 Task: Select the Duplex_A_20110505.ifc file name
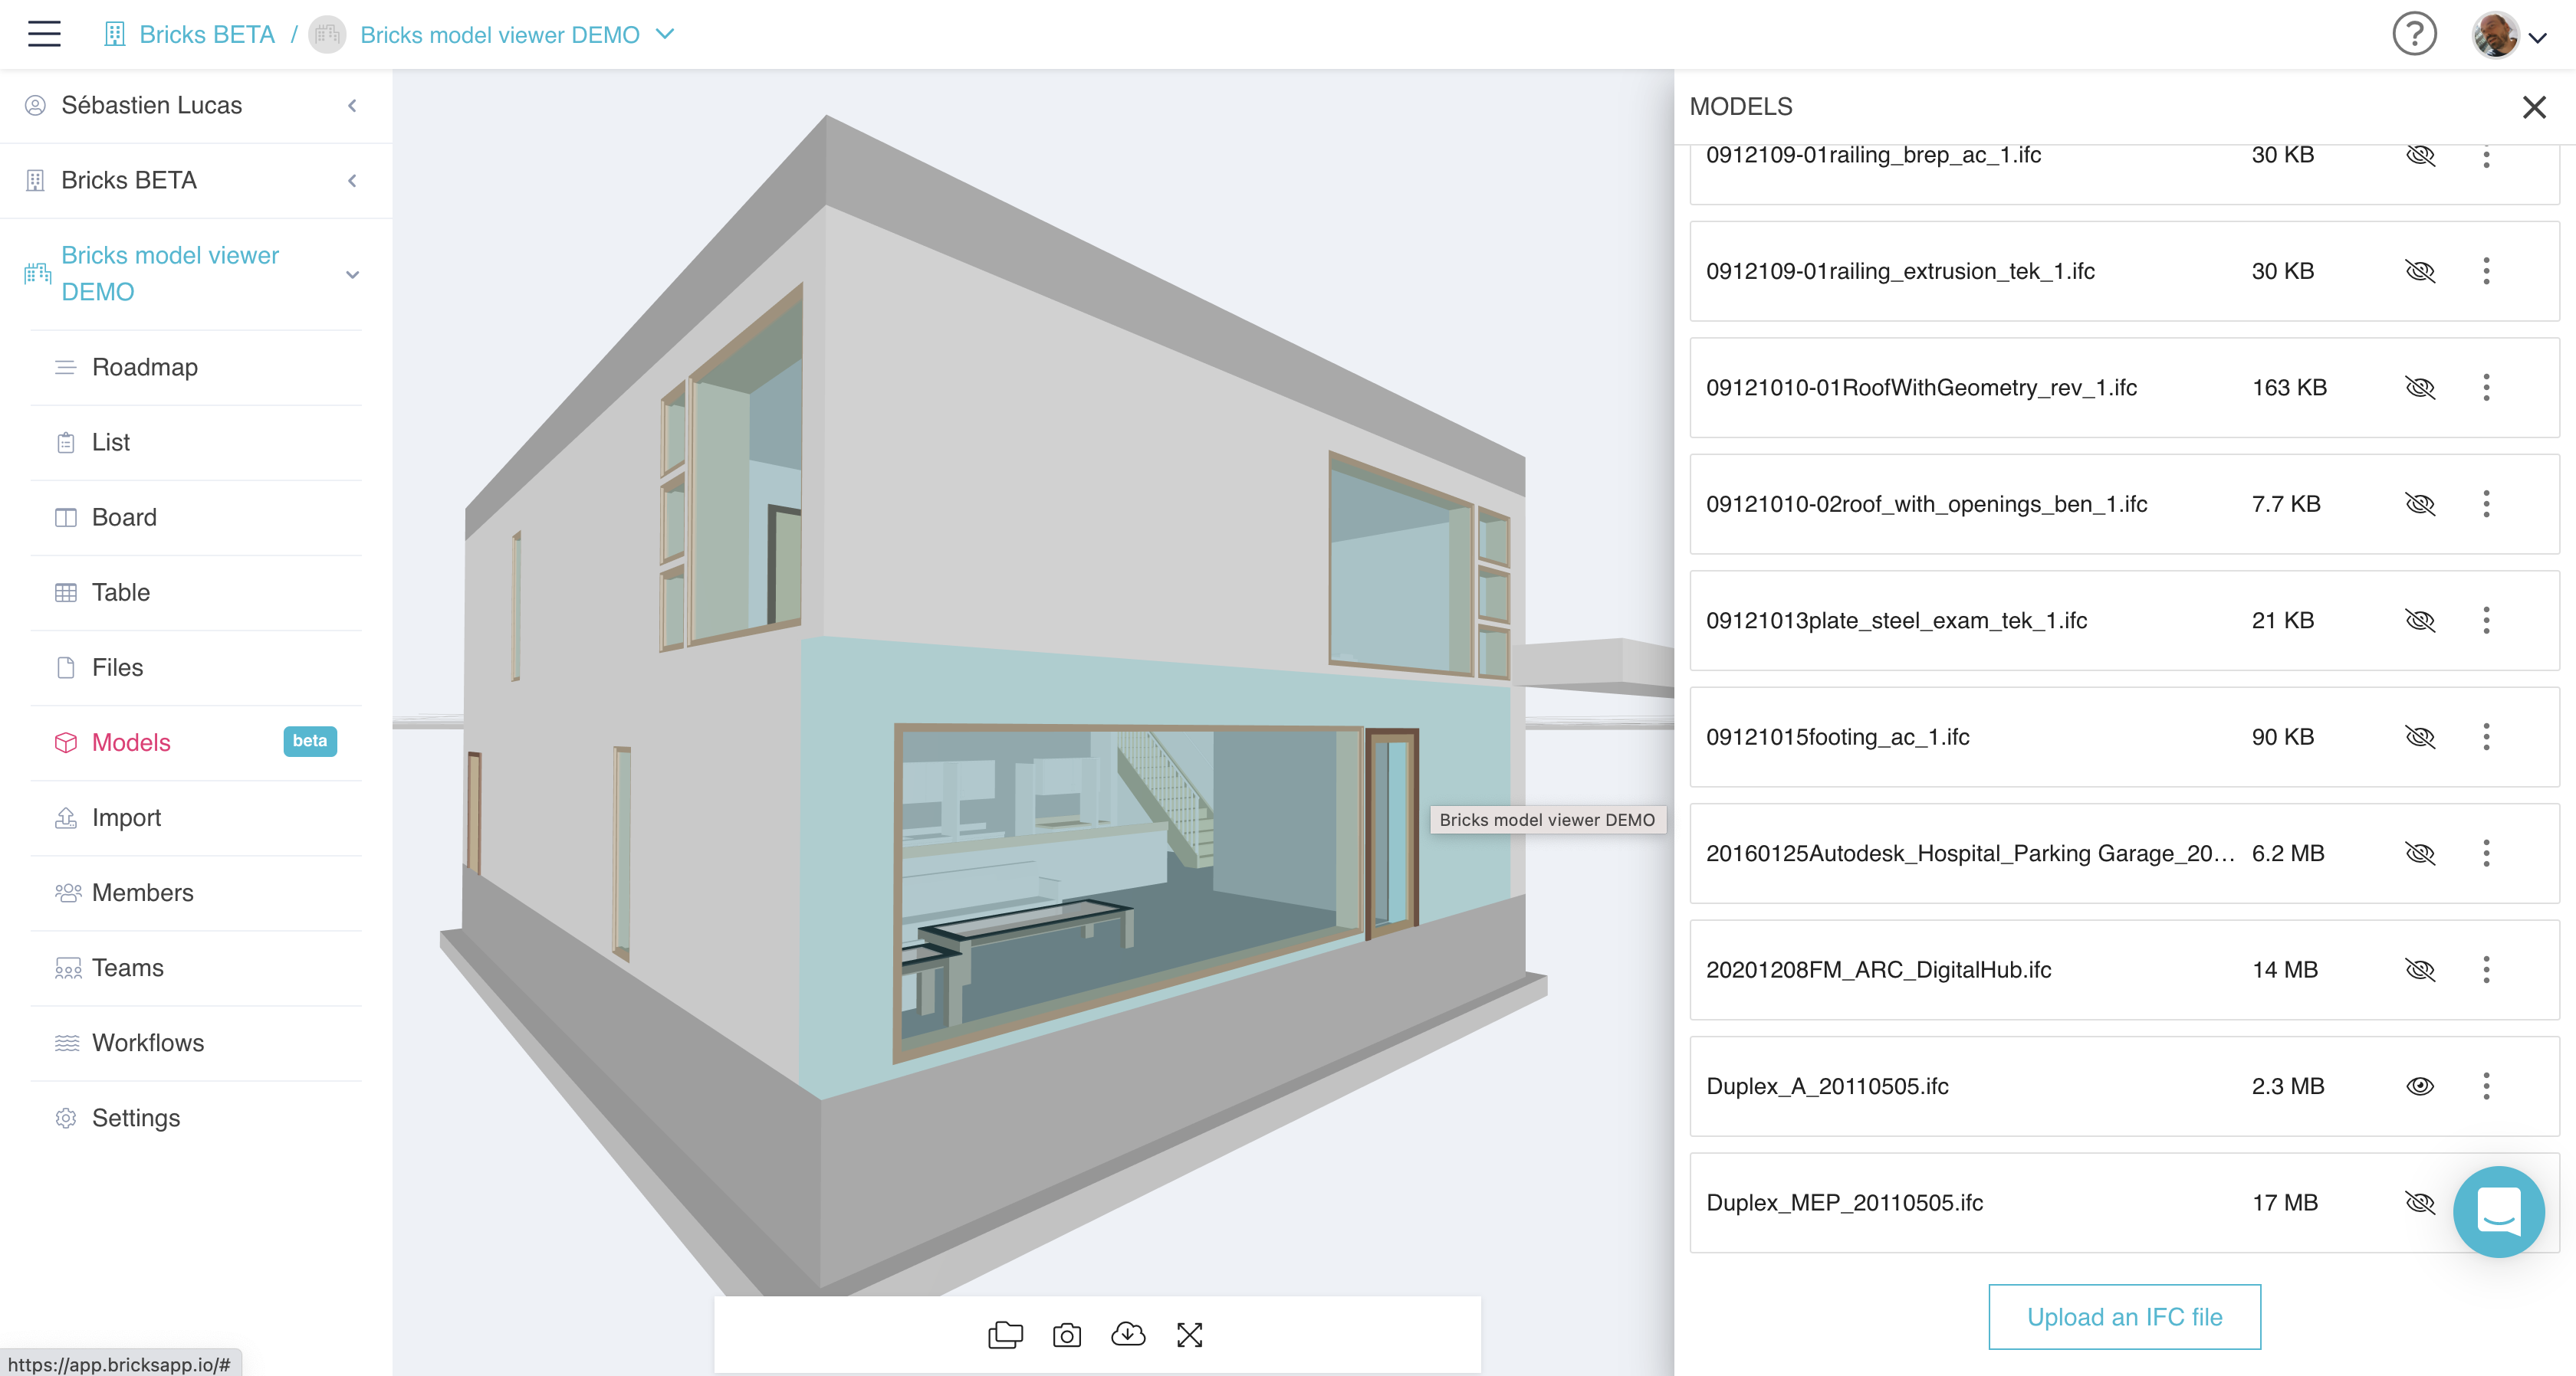(x=1827, y=1086)
